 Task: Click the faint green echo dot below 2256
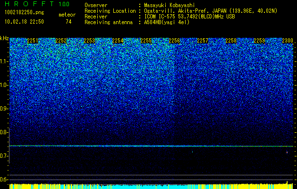193,152
